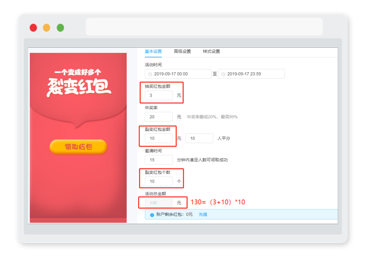
Task: Focus the 抽奖红包金额 input field
Action: coord(159,95)
